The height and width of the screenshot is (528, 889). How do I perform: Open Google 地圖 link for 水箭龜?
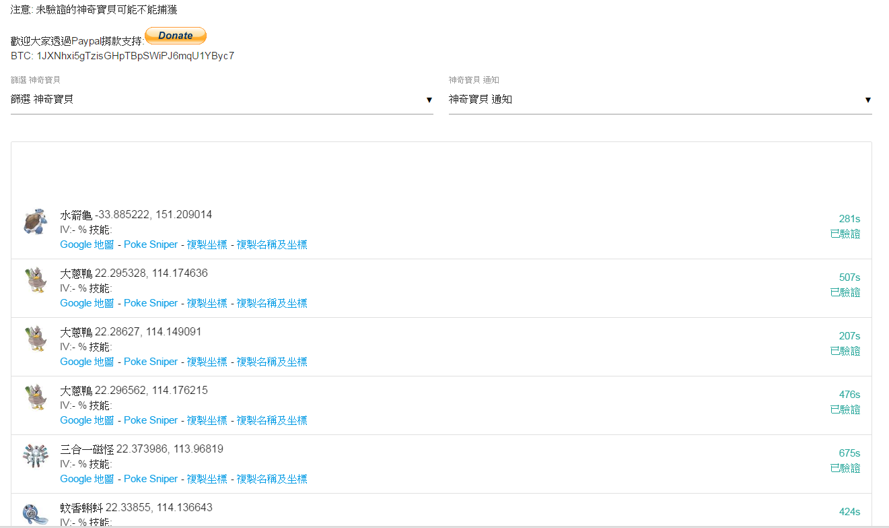[87, 244]
